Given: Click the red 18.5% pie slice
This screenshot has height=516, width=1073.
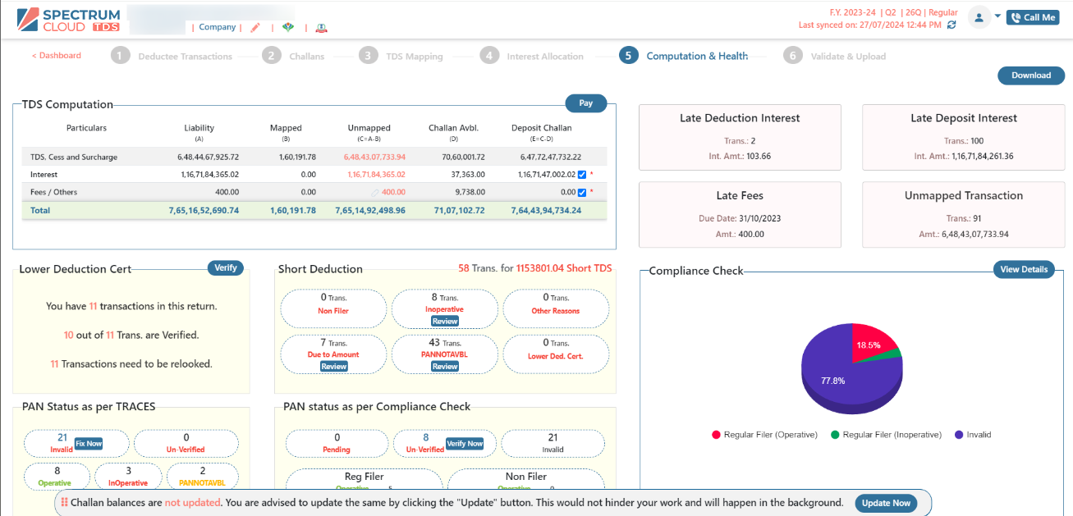Looking at the screenshot, I should [x=872, y=344].
